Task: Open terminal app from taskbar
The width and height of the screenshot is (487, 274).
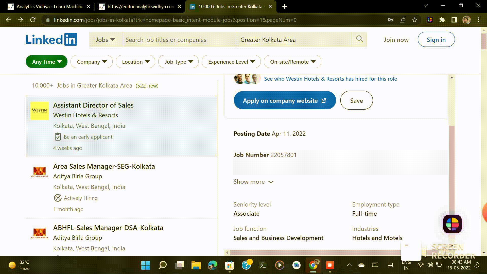Action: tap(263, 265)
